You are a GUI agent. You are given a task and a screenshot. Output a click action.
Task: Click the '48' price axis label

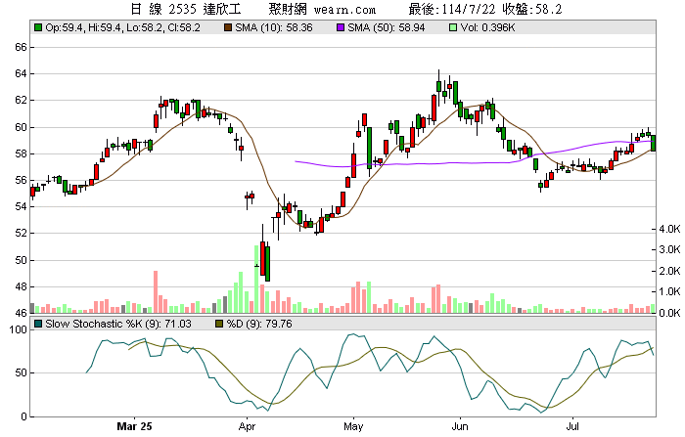pos(21,286)
